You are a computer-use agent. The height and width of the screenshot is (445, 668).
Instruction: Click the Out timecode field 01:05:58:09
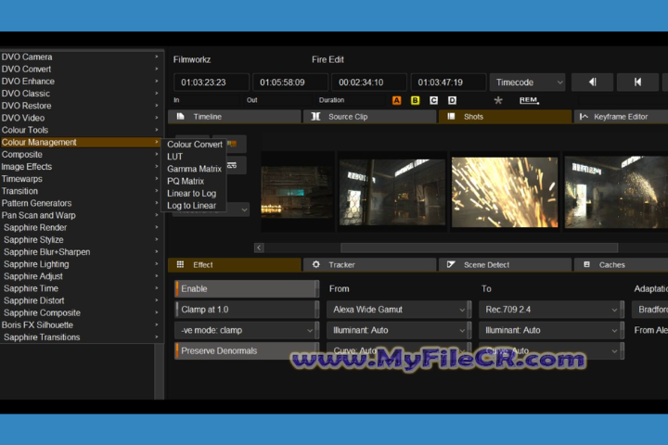290,83
